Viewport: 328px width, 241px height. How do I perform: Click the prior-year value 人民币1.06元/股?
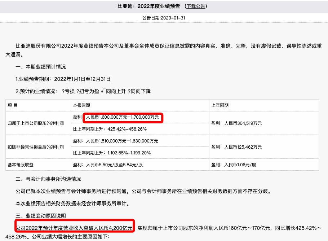[x=240, y=165]
